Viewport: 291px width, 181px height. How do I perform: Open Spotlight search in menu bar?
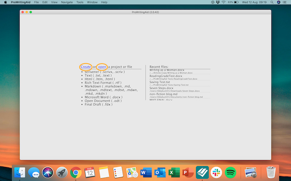point(272,2)
